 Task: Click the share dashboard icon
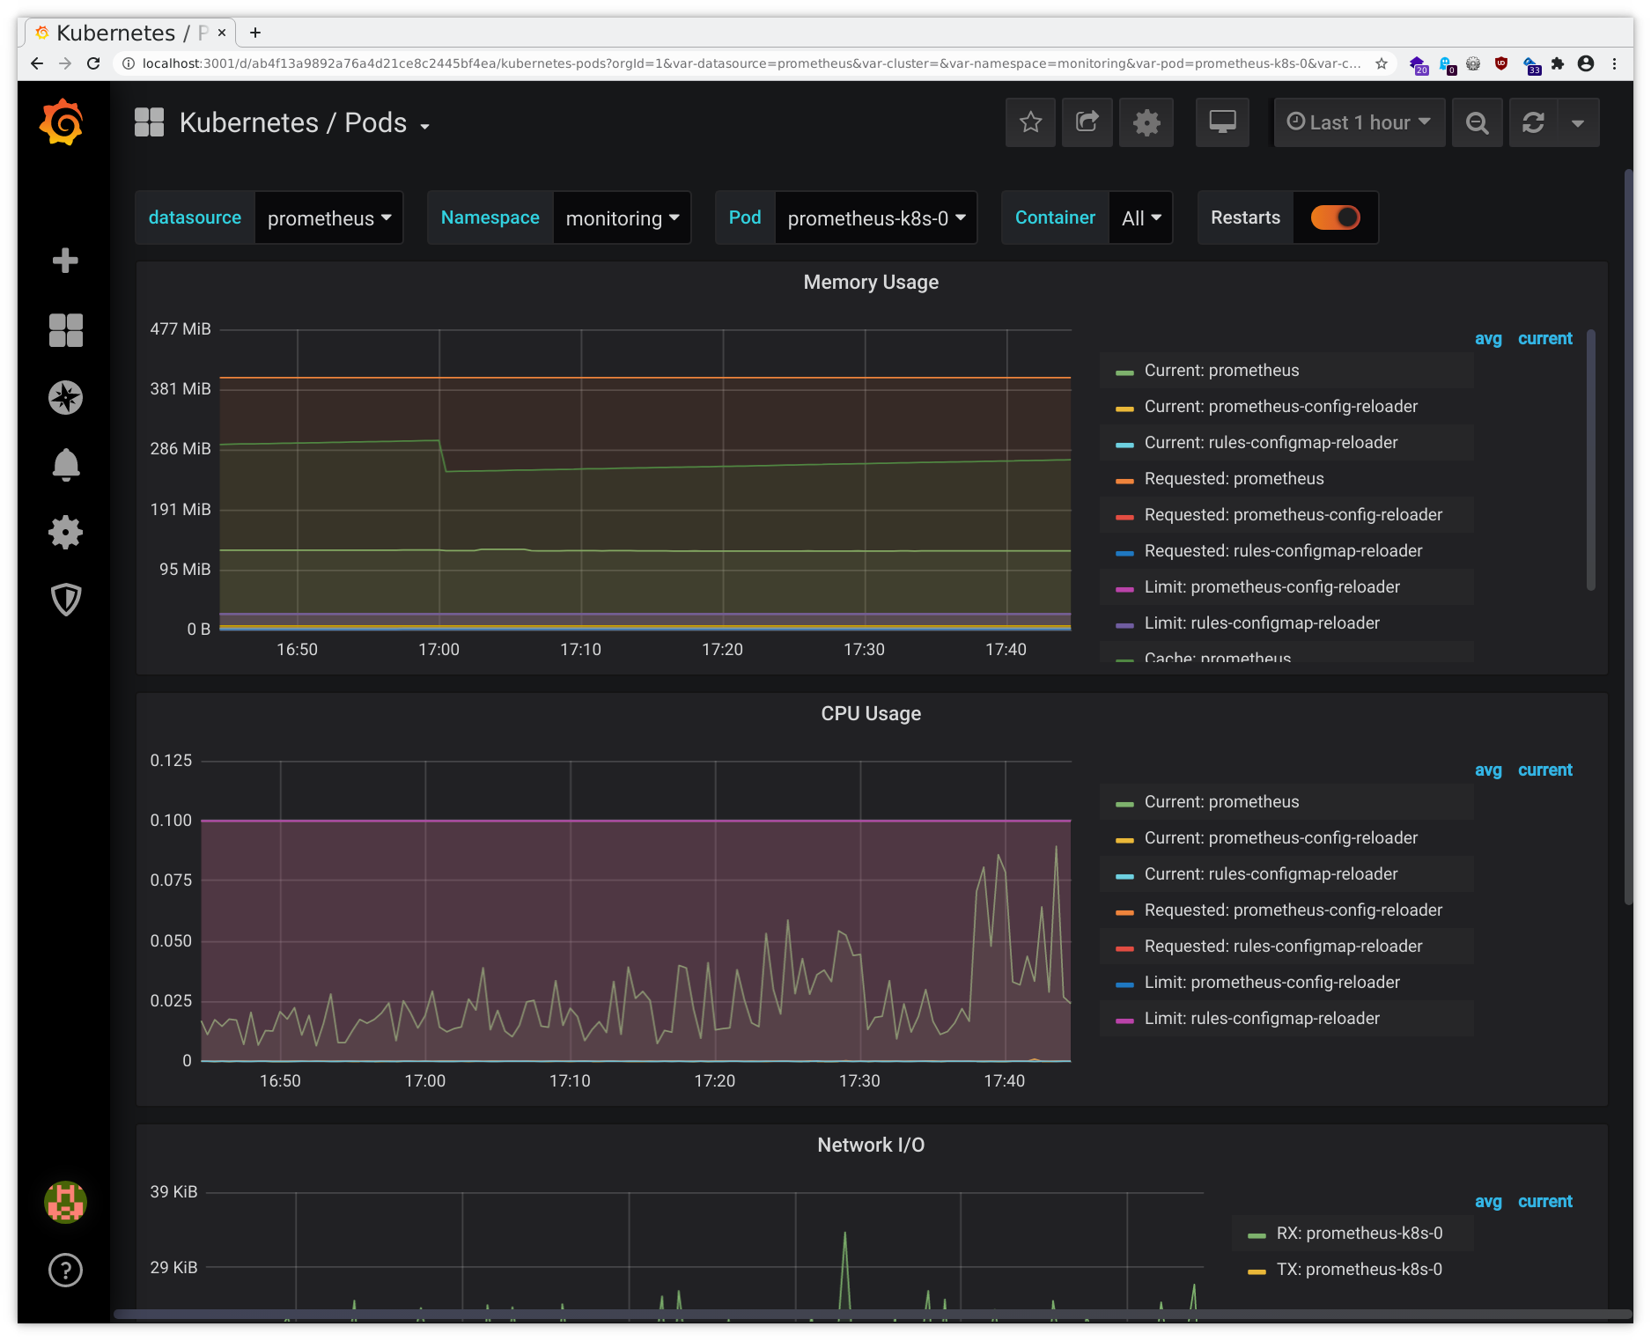pos(1087,122)
